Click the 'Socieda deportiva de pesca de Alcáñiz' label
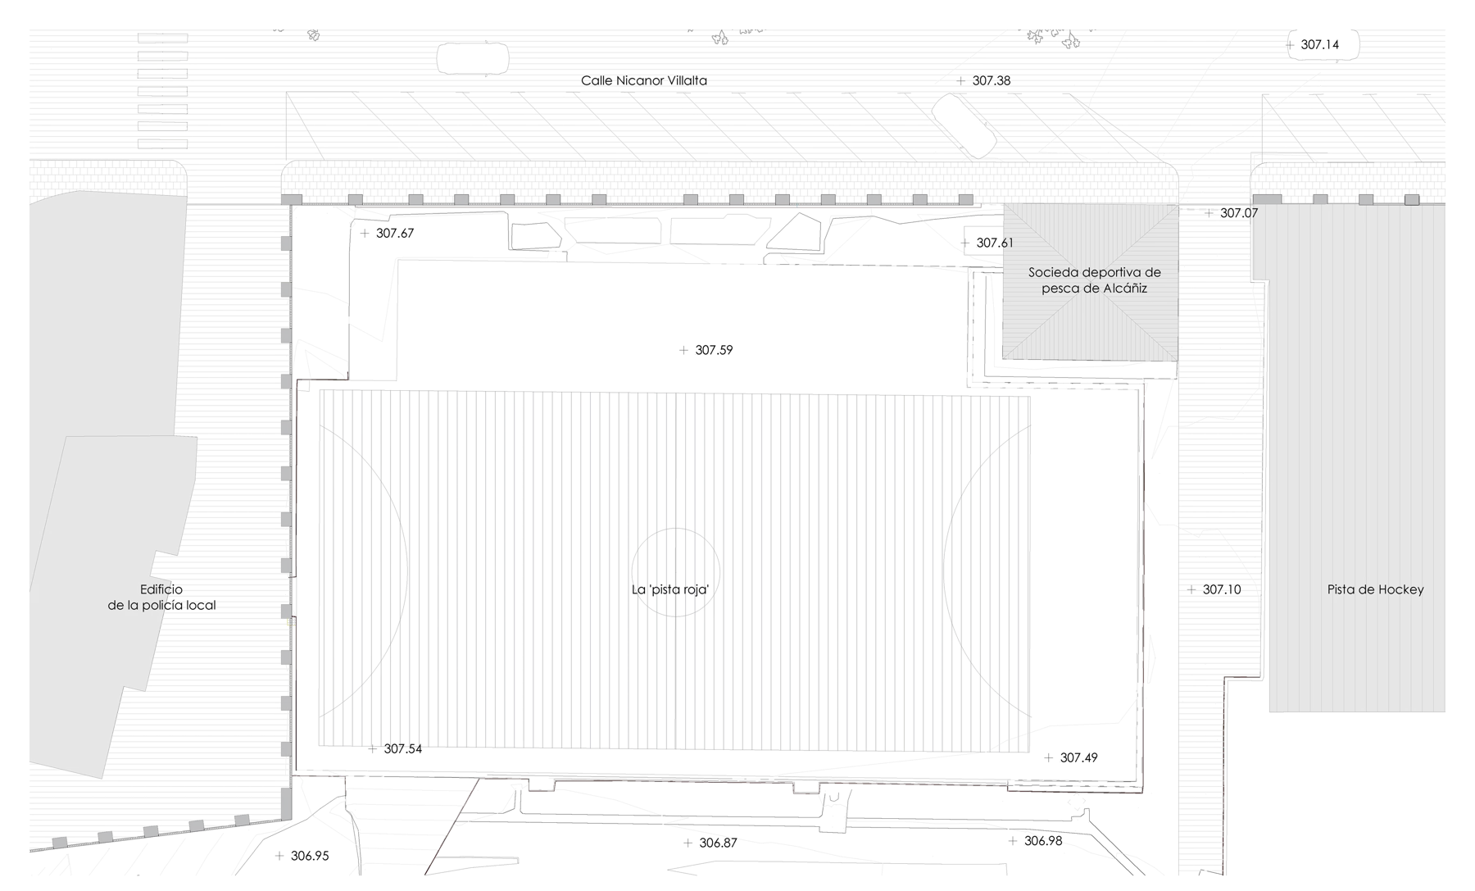Viewport: 1475px width, 891px height. (x=1095, y=280)
